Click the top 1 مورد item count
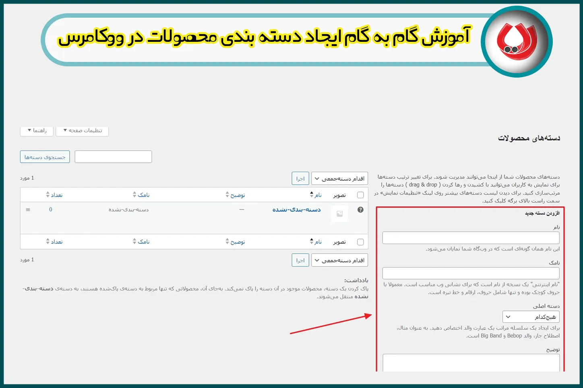 click(x=27, y=178)
